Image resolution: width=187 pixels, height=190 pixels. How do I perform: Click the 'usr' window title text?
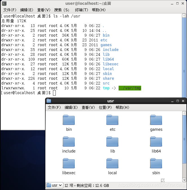pyautogui.click(x=111, y=101)
